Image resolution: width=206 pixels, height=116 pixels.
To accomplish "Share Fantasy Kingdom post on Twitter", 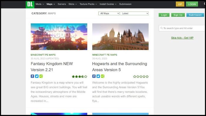I will pos(37,76).
